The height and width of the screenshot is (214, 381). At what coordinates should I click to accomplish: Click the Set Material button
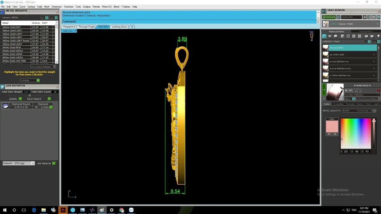(46, 163)
